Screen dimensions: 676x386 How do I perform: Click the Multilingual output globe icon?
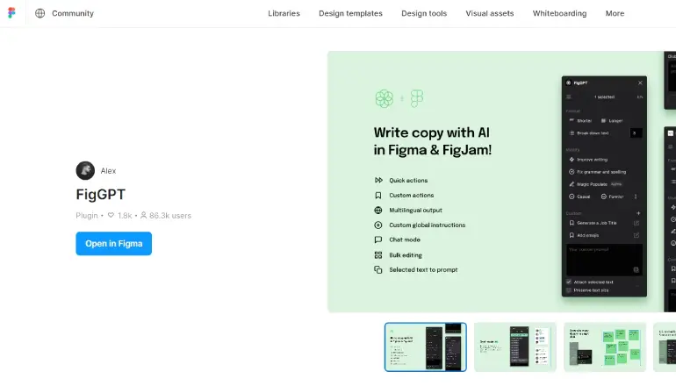(378, 211)
